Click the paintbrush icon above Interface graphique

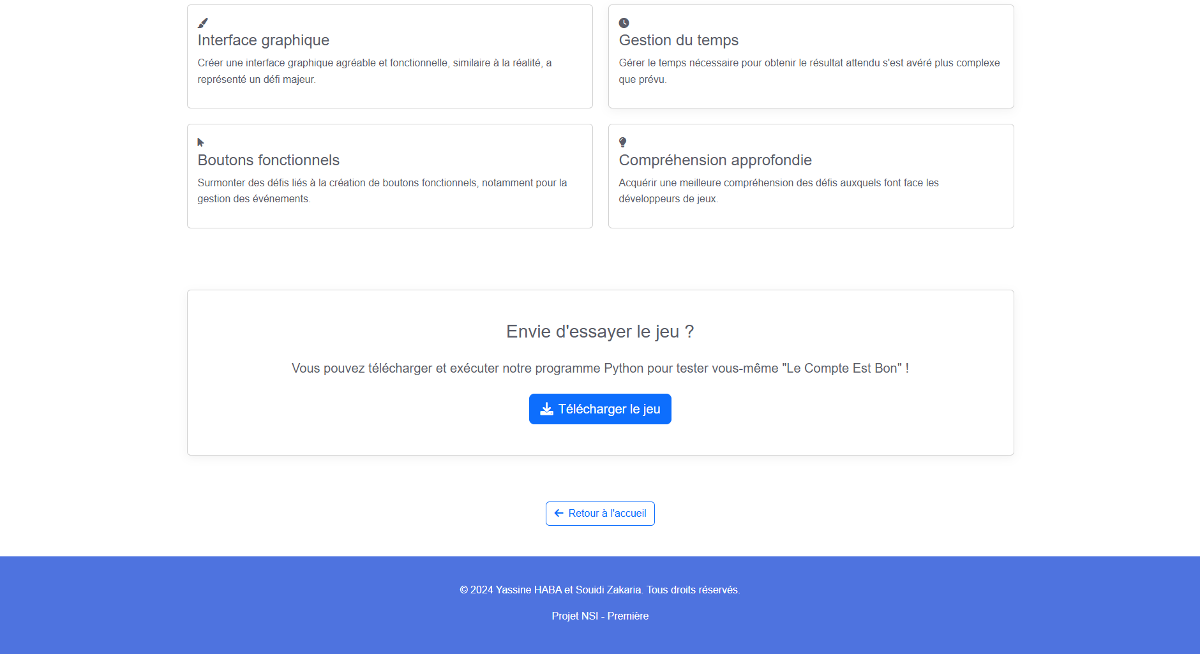(x=203, y=23)
